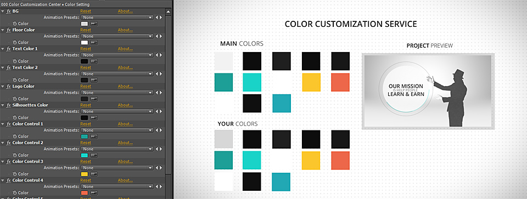Reset the Logo Color effect
This screenshot has height=199, width=527.
coord(86,87)
